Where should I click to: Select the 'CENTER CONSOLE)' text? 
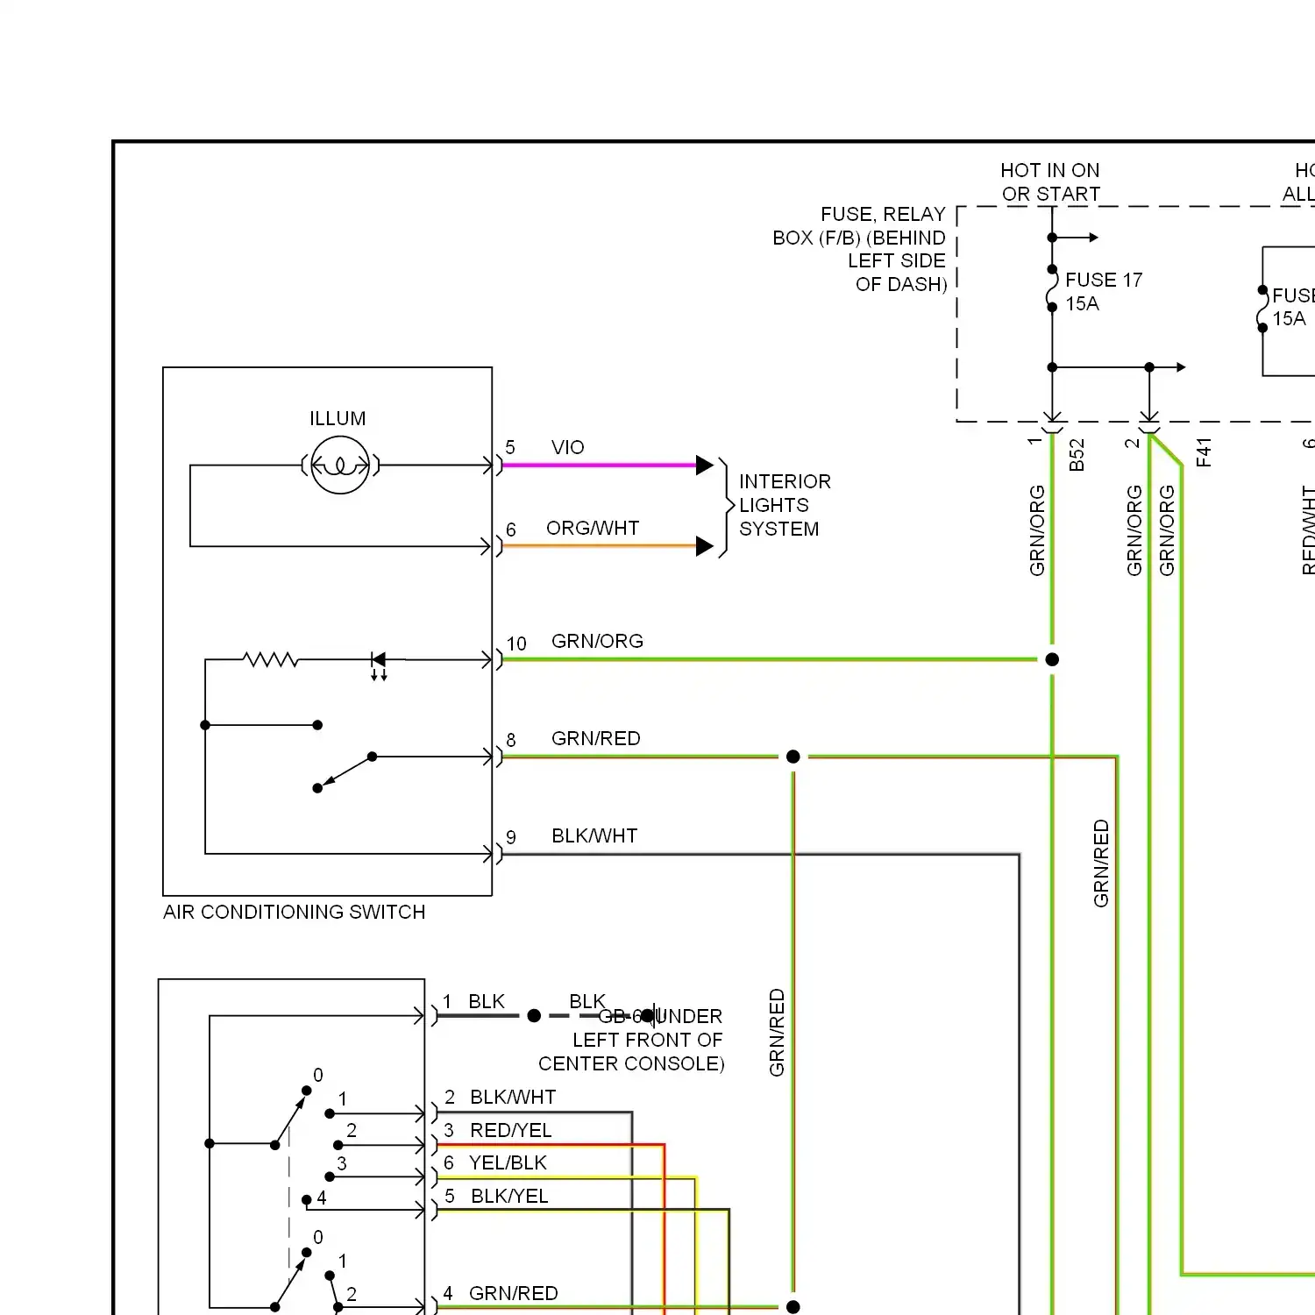(631, 1063)
